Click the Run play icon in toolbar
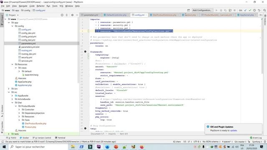Viewport: 267px width, 150px height. pyautogui.click(x=217, y=10)
